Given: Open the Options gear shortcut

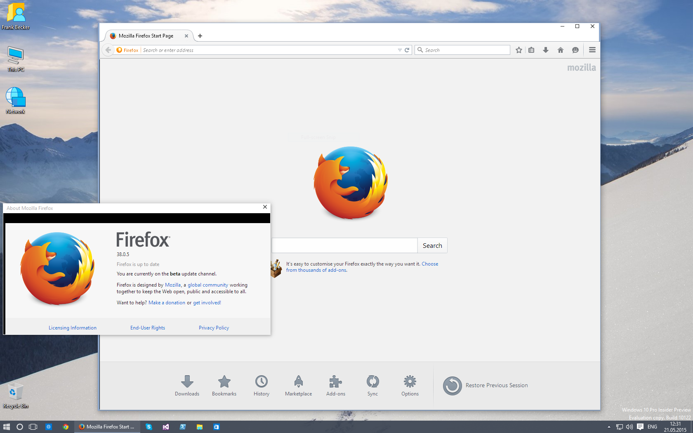Looking at the screenshot, I should pyautogui.click(x=410, y=386).
